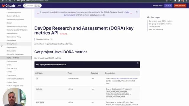The image size is (189, 106).
Task: Click the Get free trial button
Action: tap(180, 6)
